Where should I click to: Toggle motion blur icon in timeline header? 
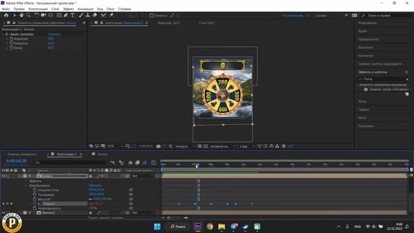click(145, 162)
